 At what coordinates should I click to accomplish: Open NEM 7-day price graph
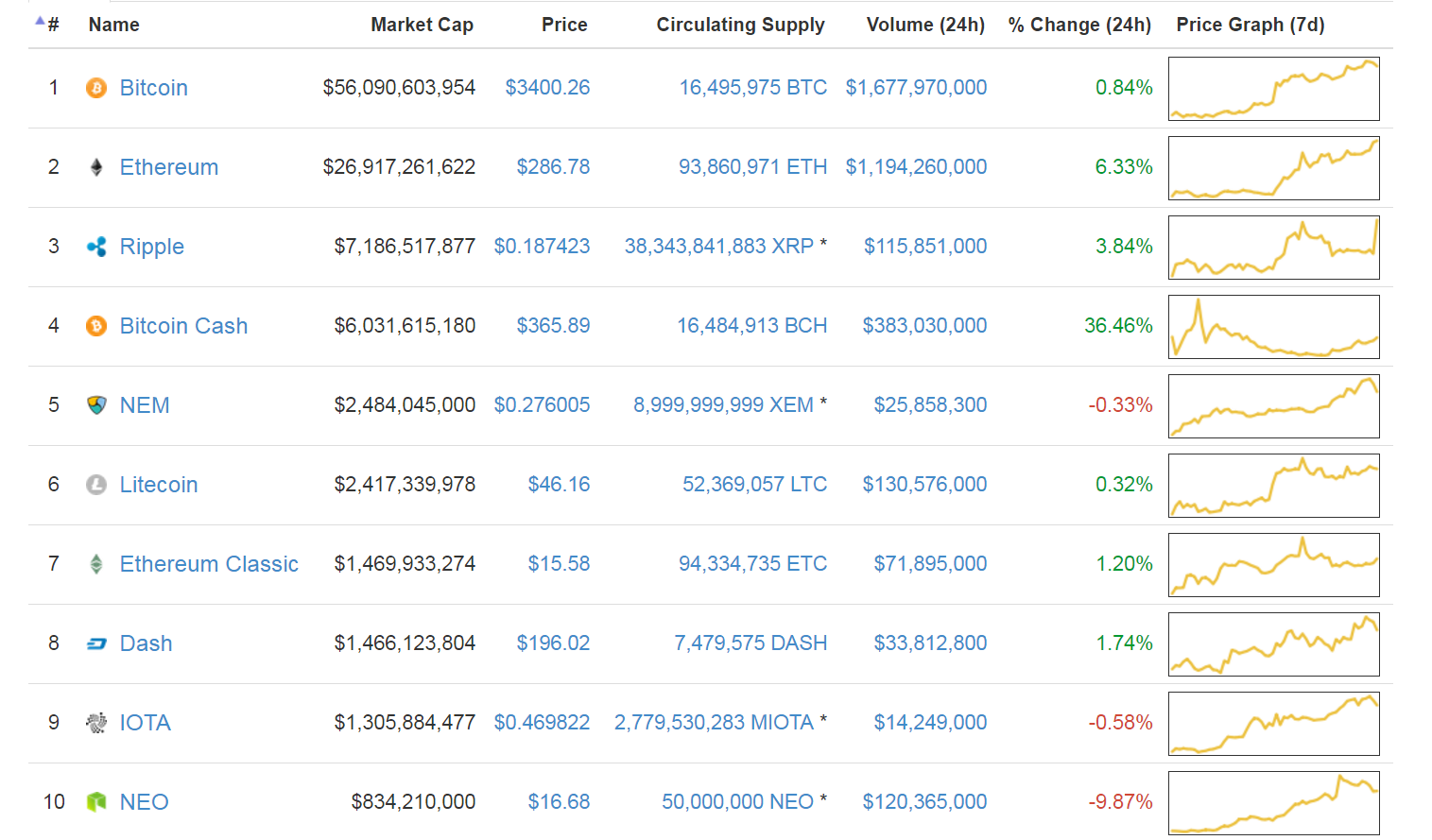[1274, 406]
